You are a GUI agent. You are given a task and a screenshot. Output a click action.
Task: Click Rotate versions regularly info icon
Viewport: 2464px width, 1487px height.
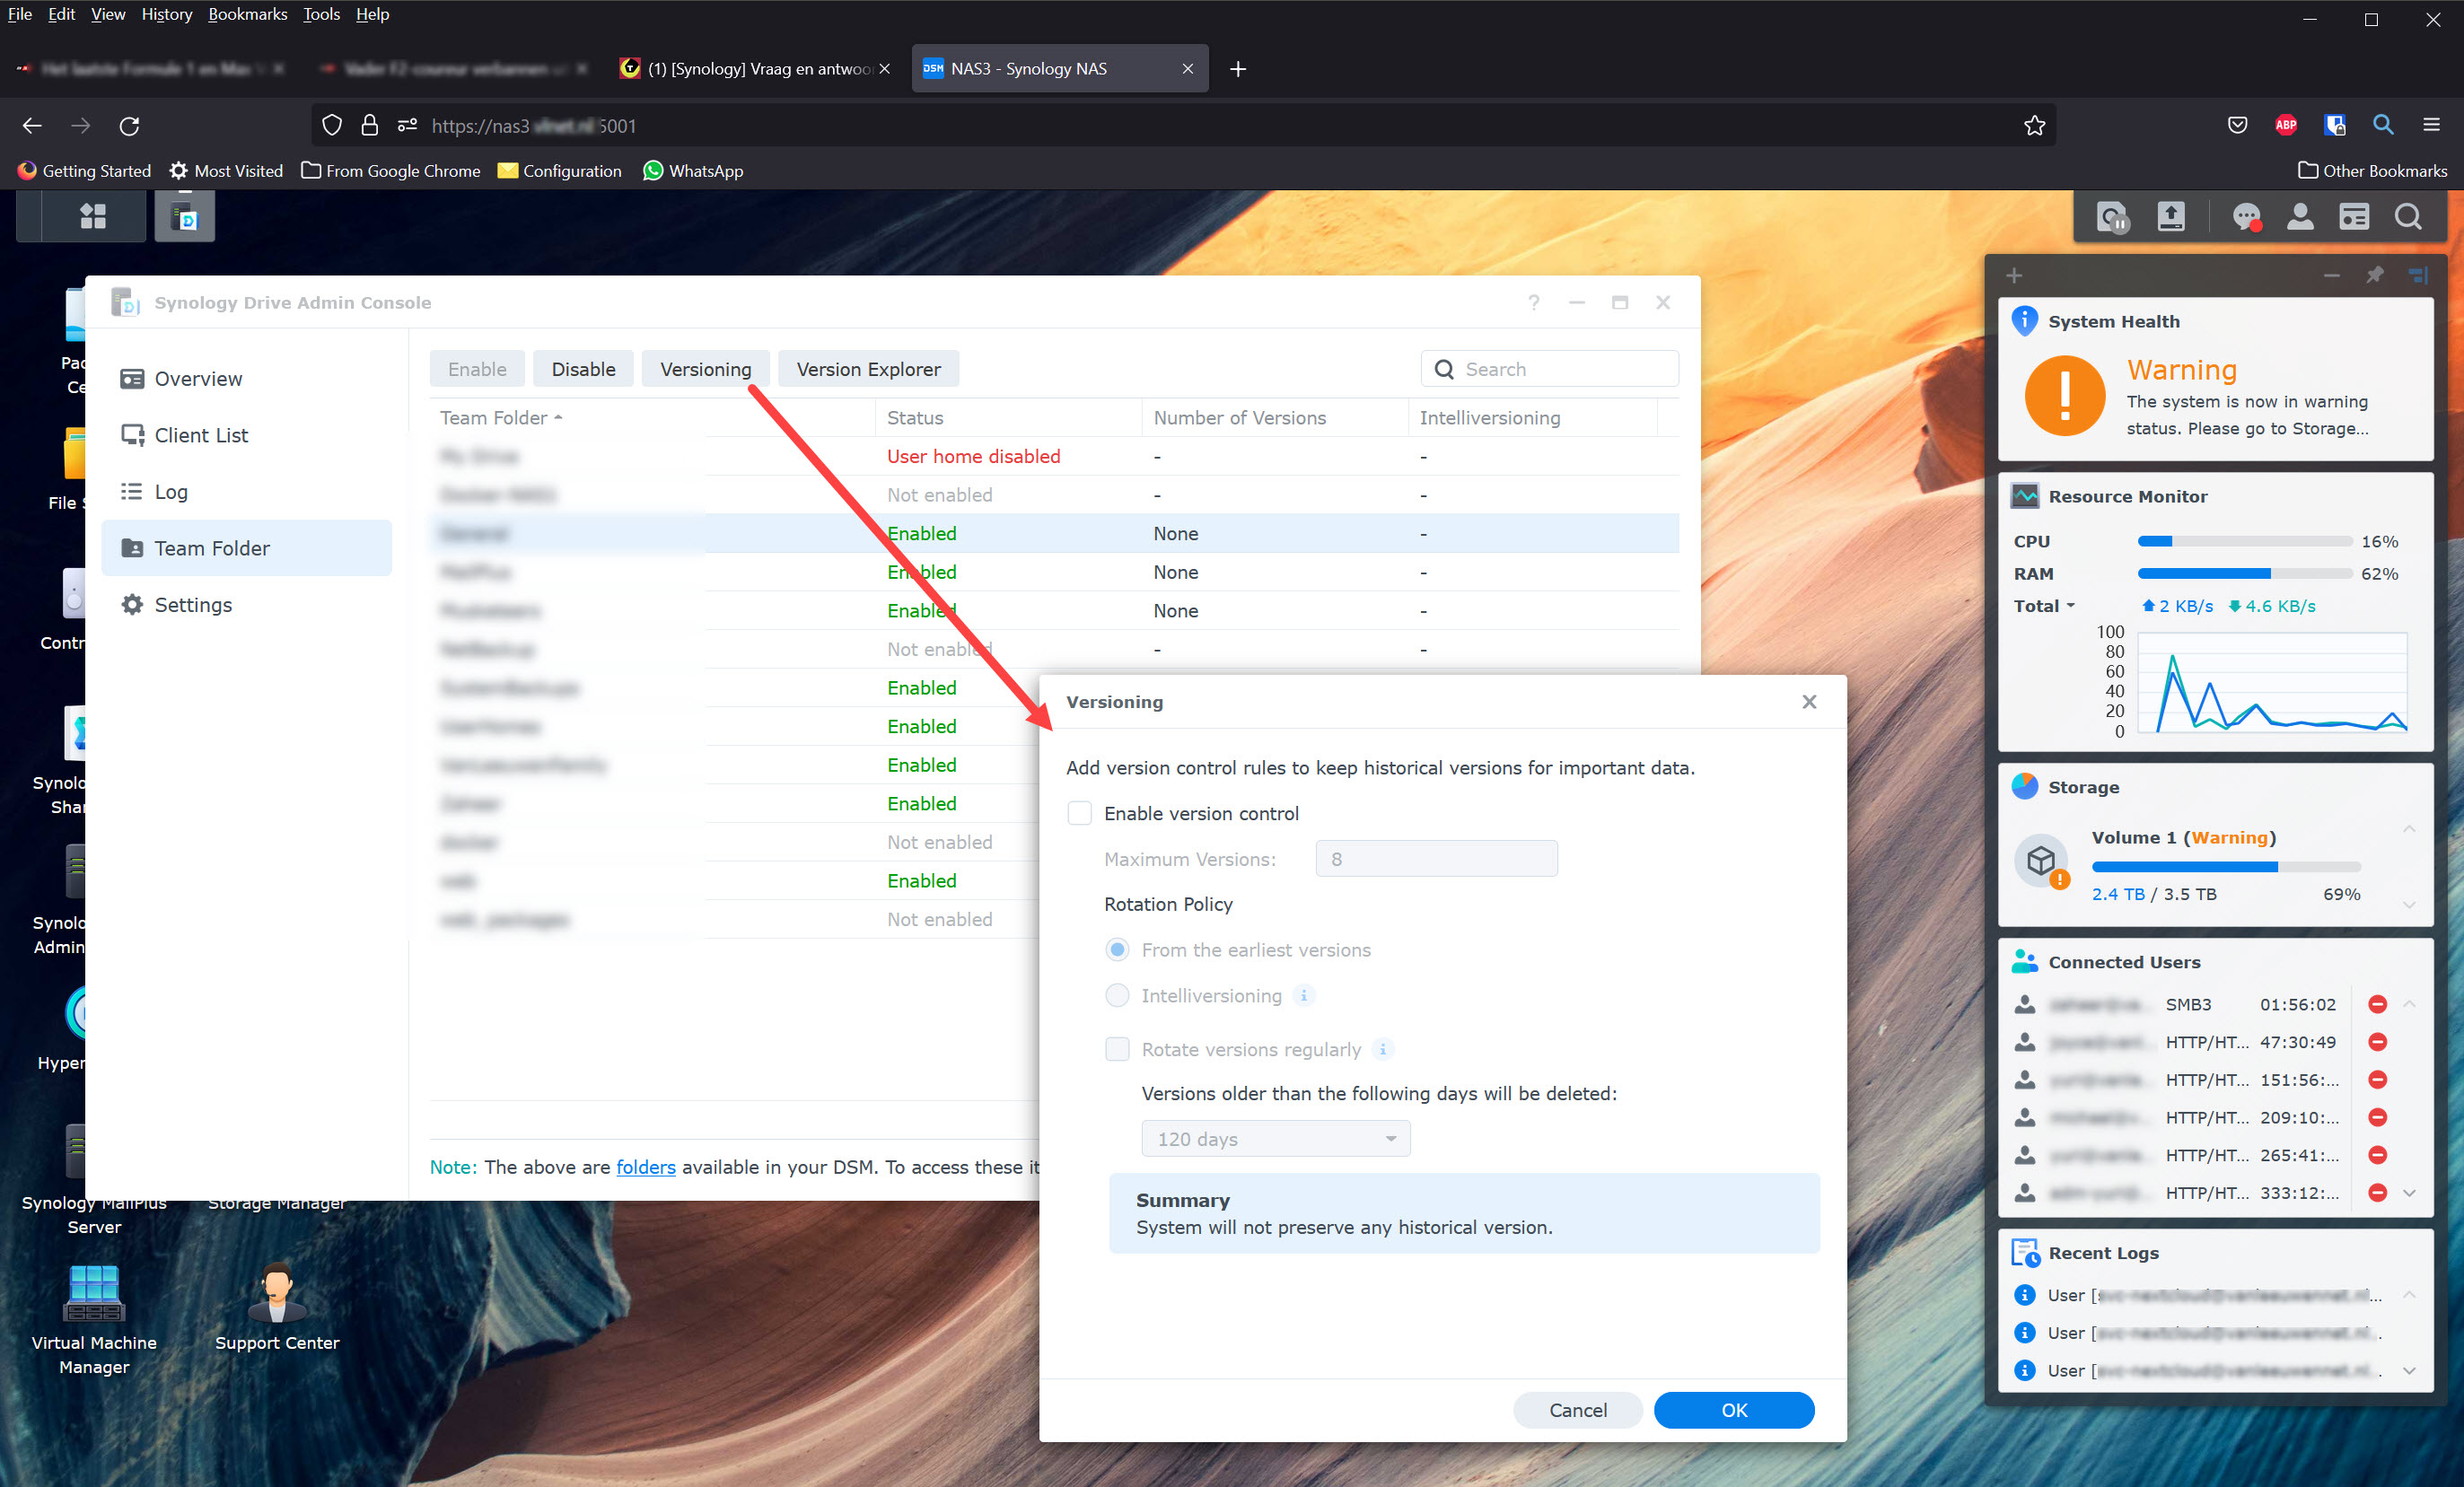[x=1382, y=1049]
